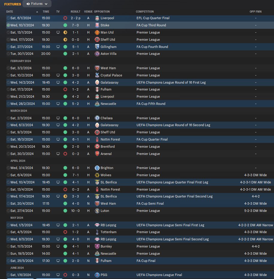Click the Wolves club badge

coord(97,175)
